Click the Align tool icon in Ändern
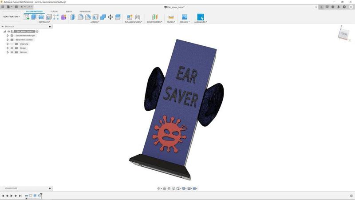This screenshot has height=200, width=355. pos(118,17)
